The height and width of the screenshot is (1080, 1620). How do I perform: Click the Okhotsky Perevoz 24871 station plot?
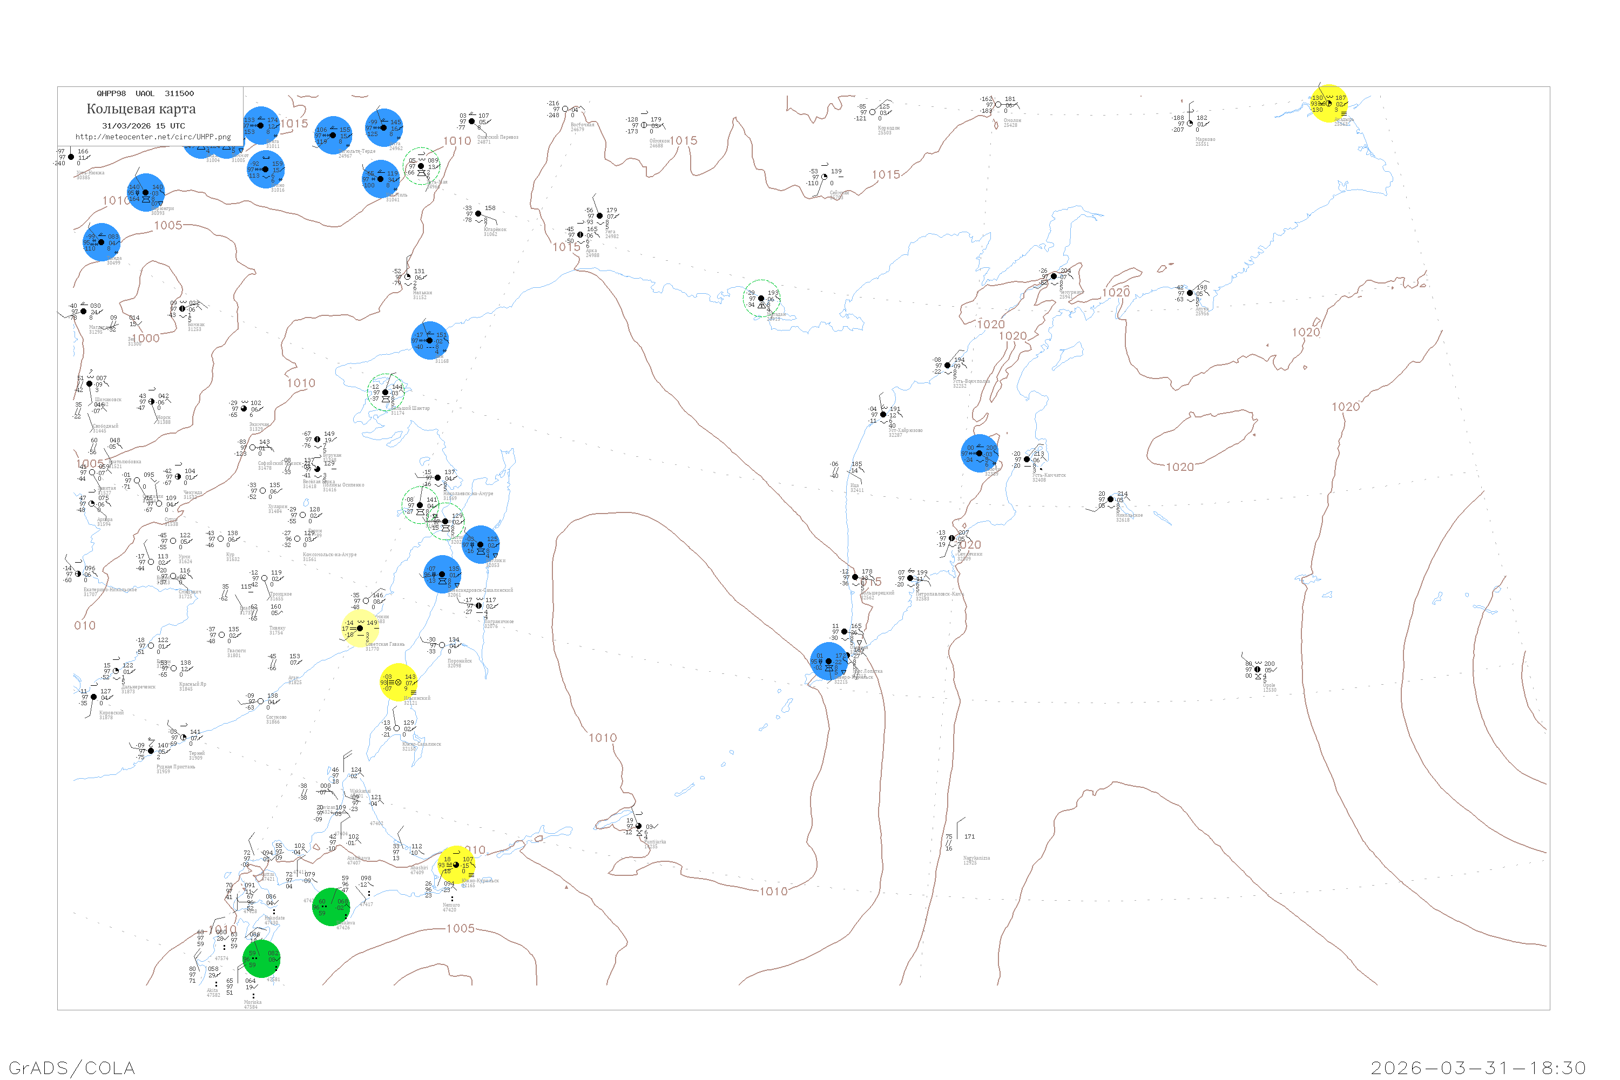tap(472, 121)
